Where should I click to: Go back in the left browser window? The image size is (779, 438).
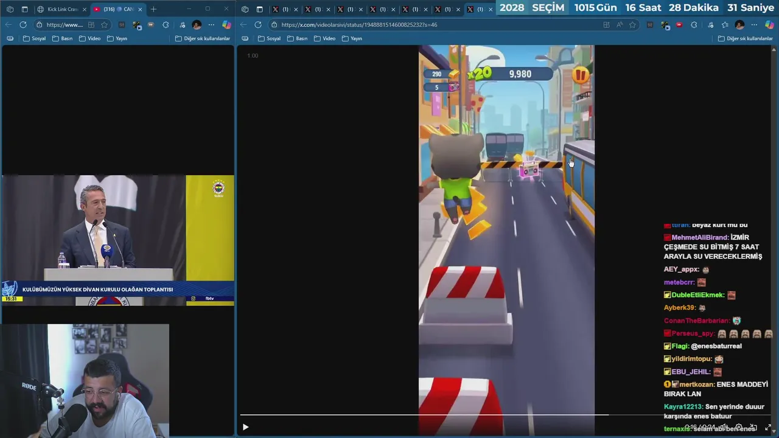click(x=8, y=25)
